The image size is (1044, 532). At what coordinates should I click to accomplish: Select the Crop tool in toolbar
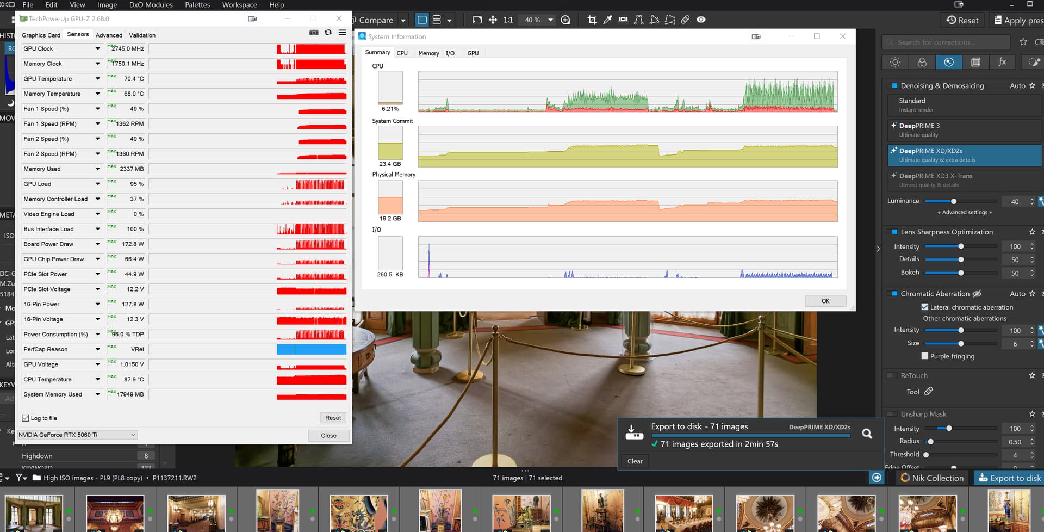pyautogui.click(x=592, y=20)
